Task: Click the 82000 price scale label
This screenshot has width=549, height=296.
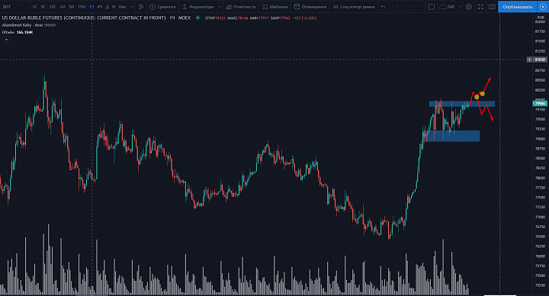Action: (540, 21)
